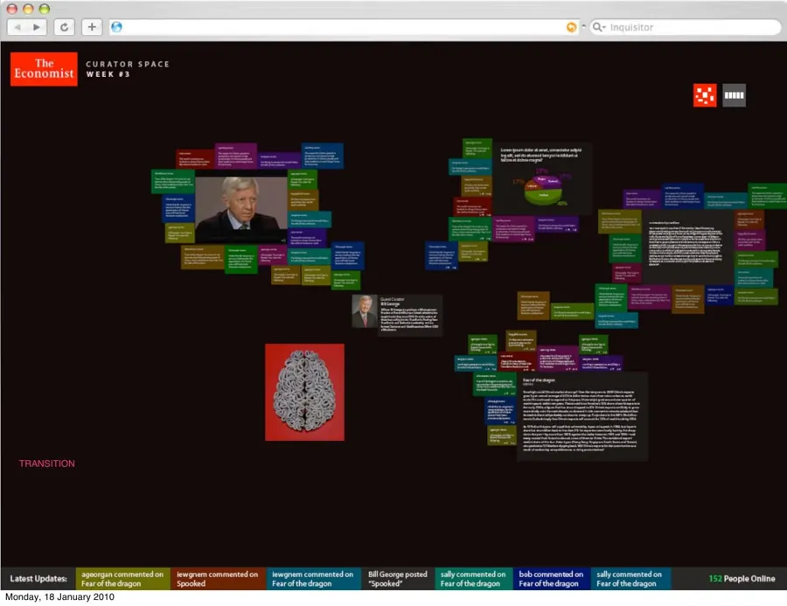Viewport: 787px width, 606px height.
Task: Click the TRANSITION label
Action: [x=47, y=463]
